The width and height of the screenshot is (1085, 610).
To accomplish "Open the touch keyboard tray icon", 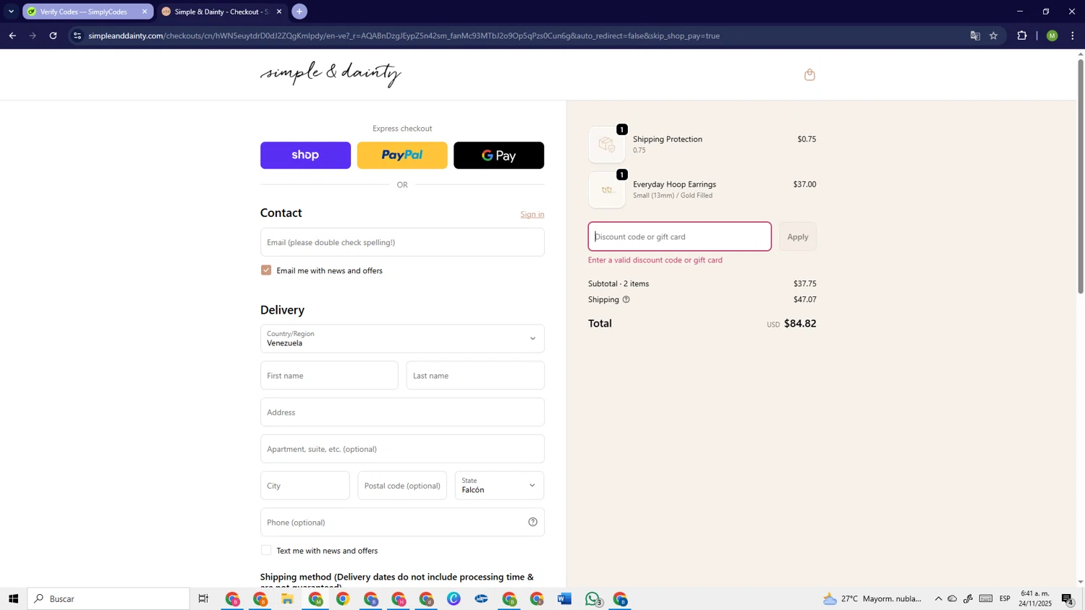I will (986, 598).
